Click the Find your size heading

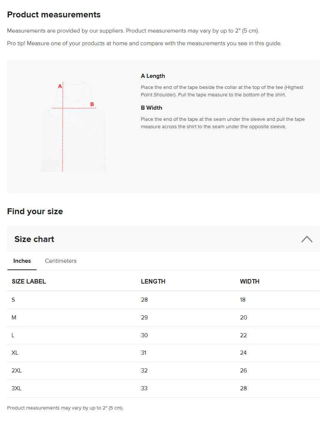pyautogui.click(x=35, y=212)
